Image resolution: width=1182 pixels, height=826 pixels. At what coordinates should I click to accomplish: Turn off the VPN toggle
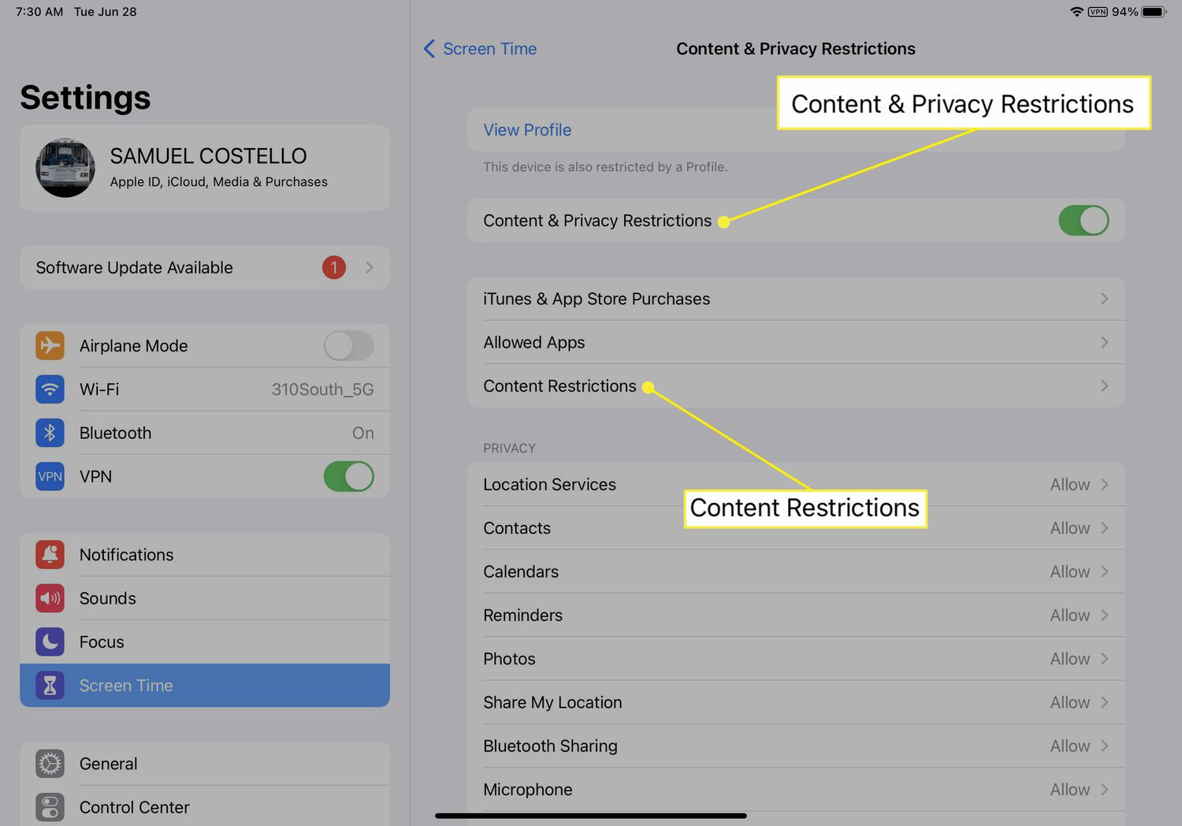point(348,477)
